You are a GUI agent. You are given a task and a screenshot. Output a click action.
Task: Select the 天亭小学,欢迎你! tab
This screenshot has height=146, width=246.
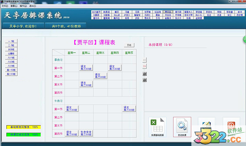[x=24, y=26]
